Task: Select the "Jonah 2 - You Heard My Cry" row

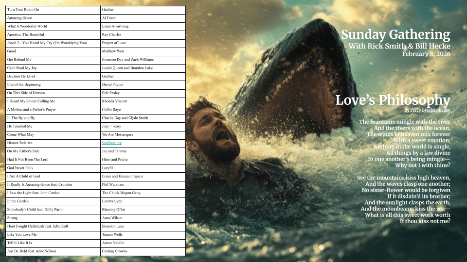Action: [x=47, y=43]
